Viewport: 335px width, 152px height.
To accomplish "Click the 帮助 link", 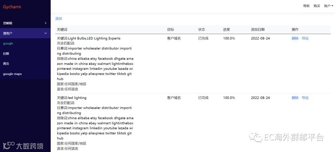I will (x=306, y=6).
